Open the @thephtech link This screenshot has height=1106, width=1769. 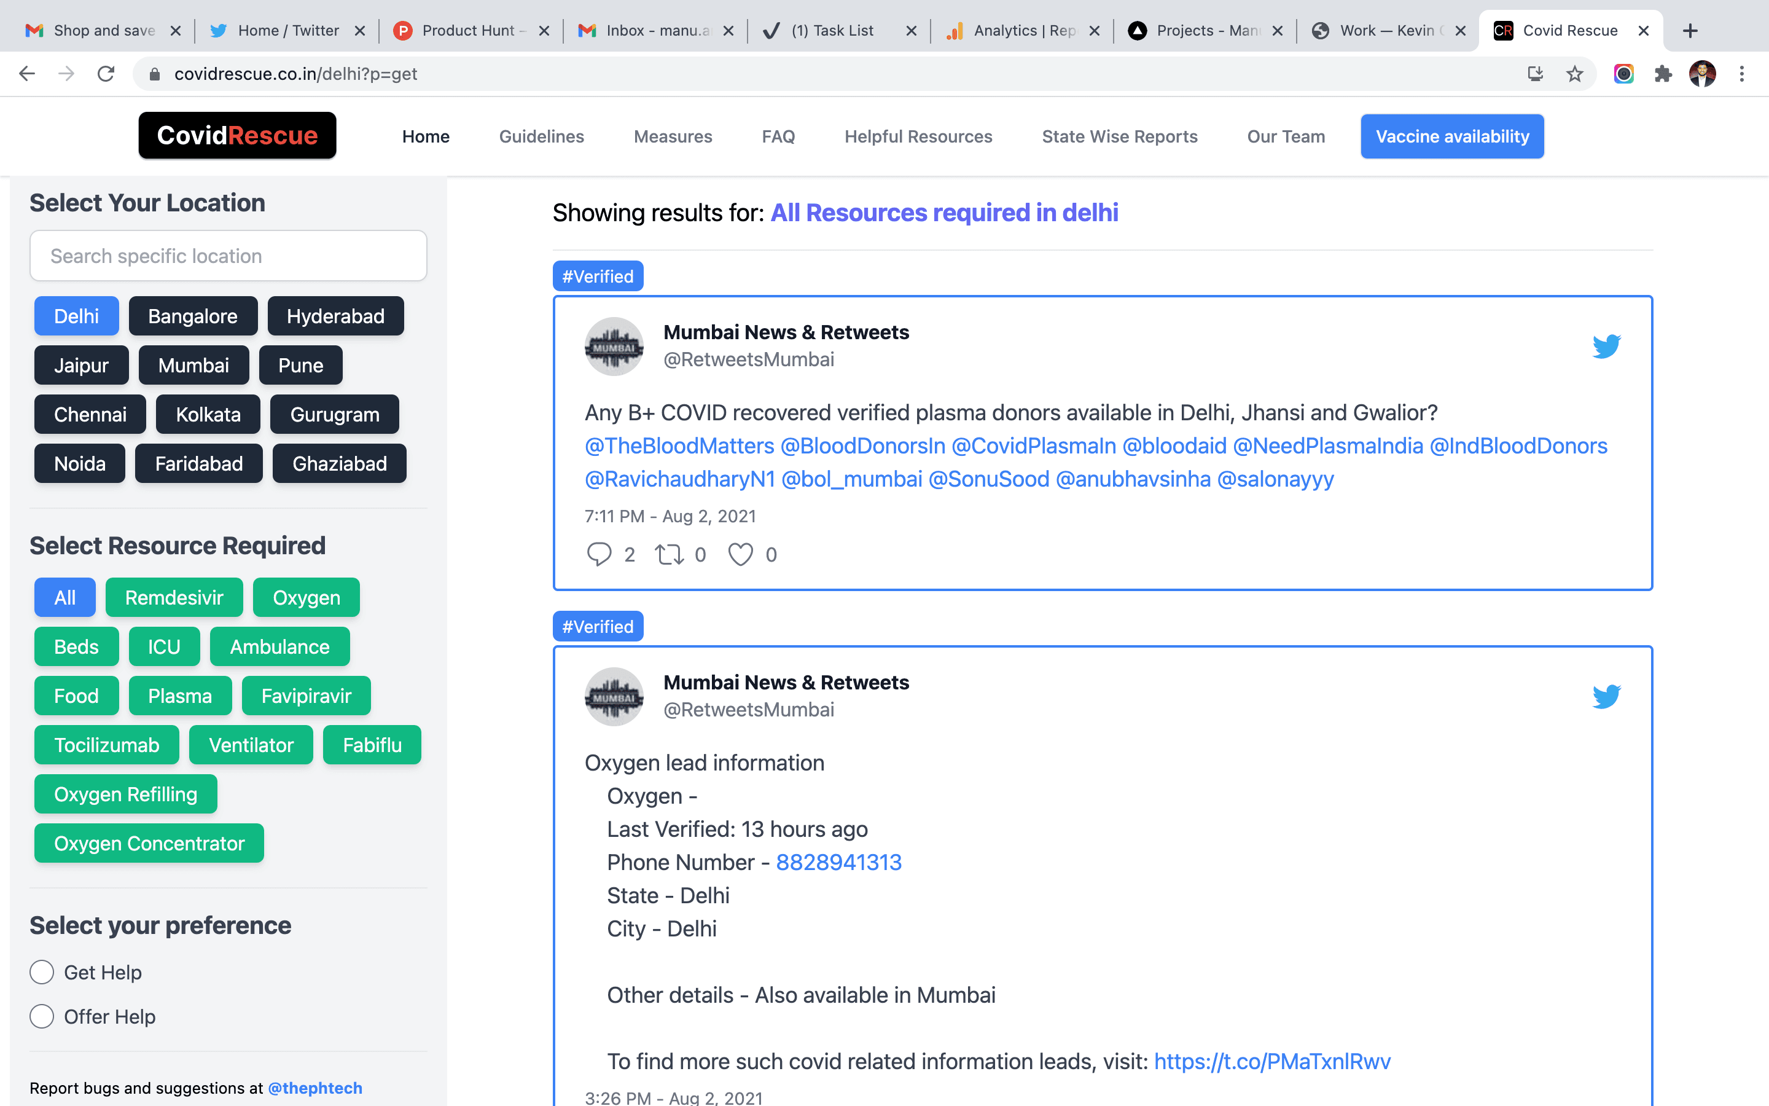tap(315, 1088)
